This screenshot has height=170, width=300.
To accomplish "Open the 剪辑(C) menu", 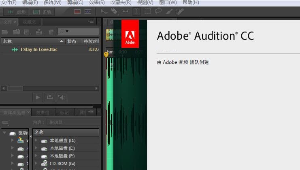I will tap(75, 2).
